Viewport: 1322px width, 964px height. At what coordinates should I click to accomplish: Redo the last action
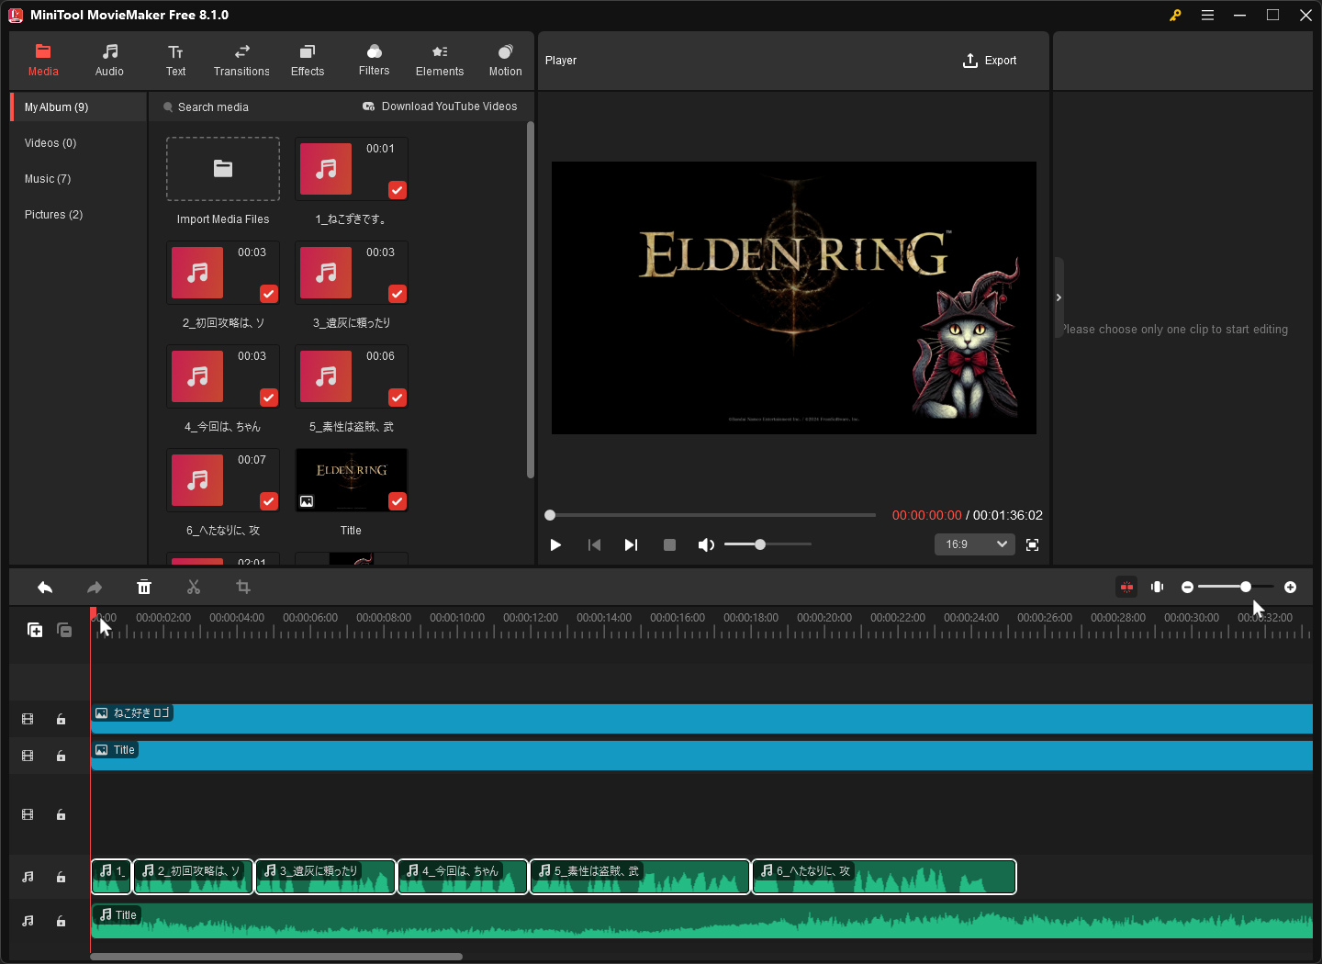pyautogui.click(x=95, y=588)
